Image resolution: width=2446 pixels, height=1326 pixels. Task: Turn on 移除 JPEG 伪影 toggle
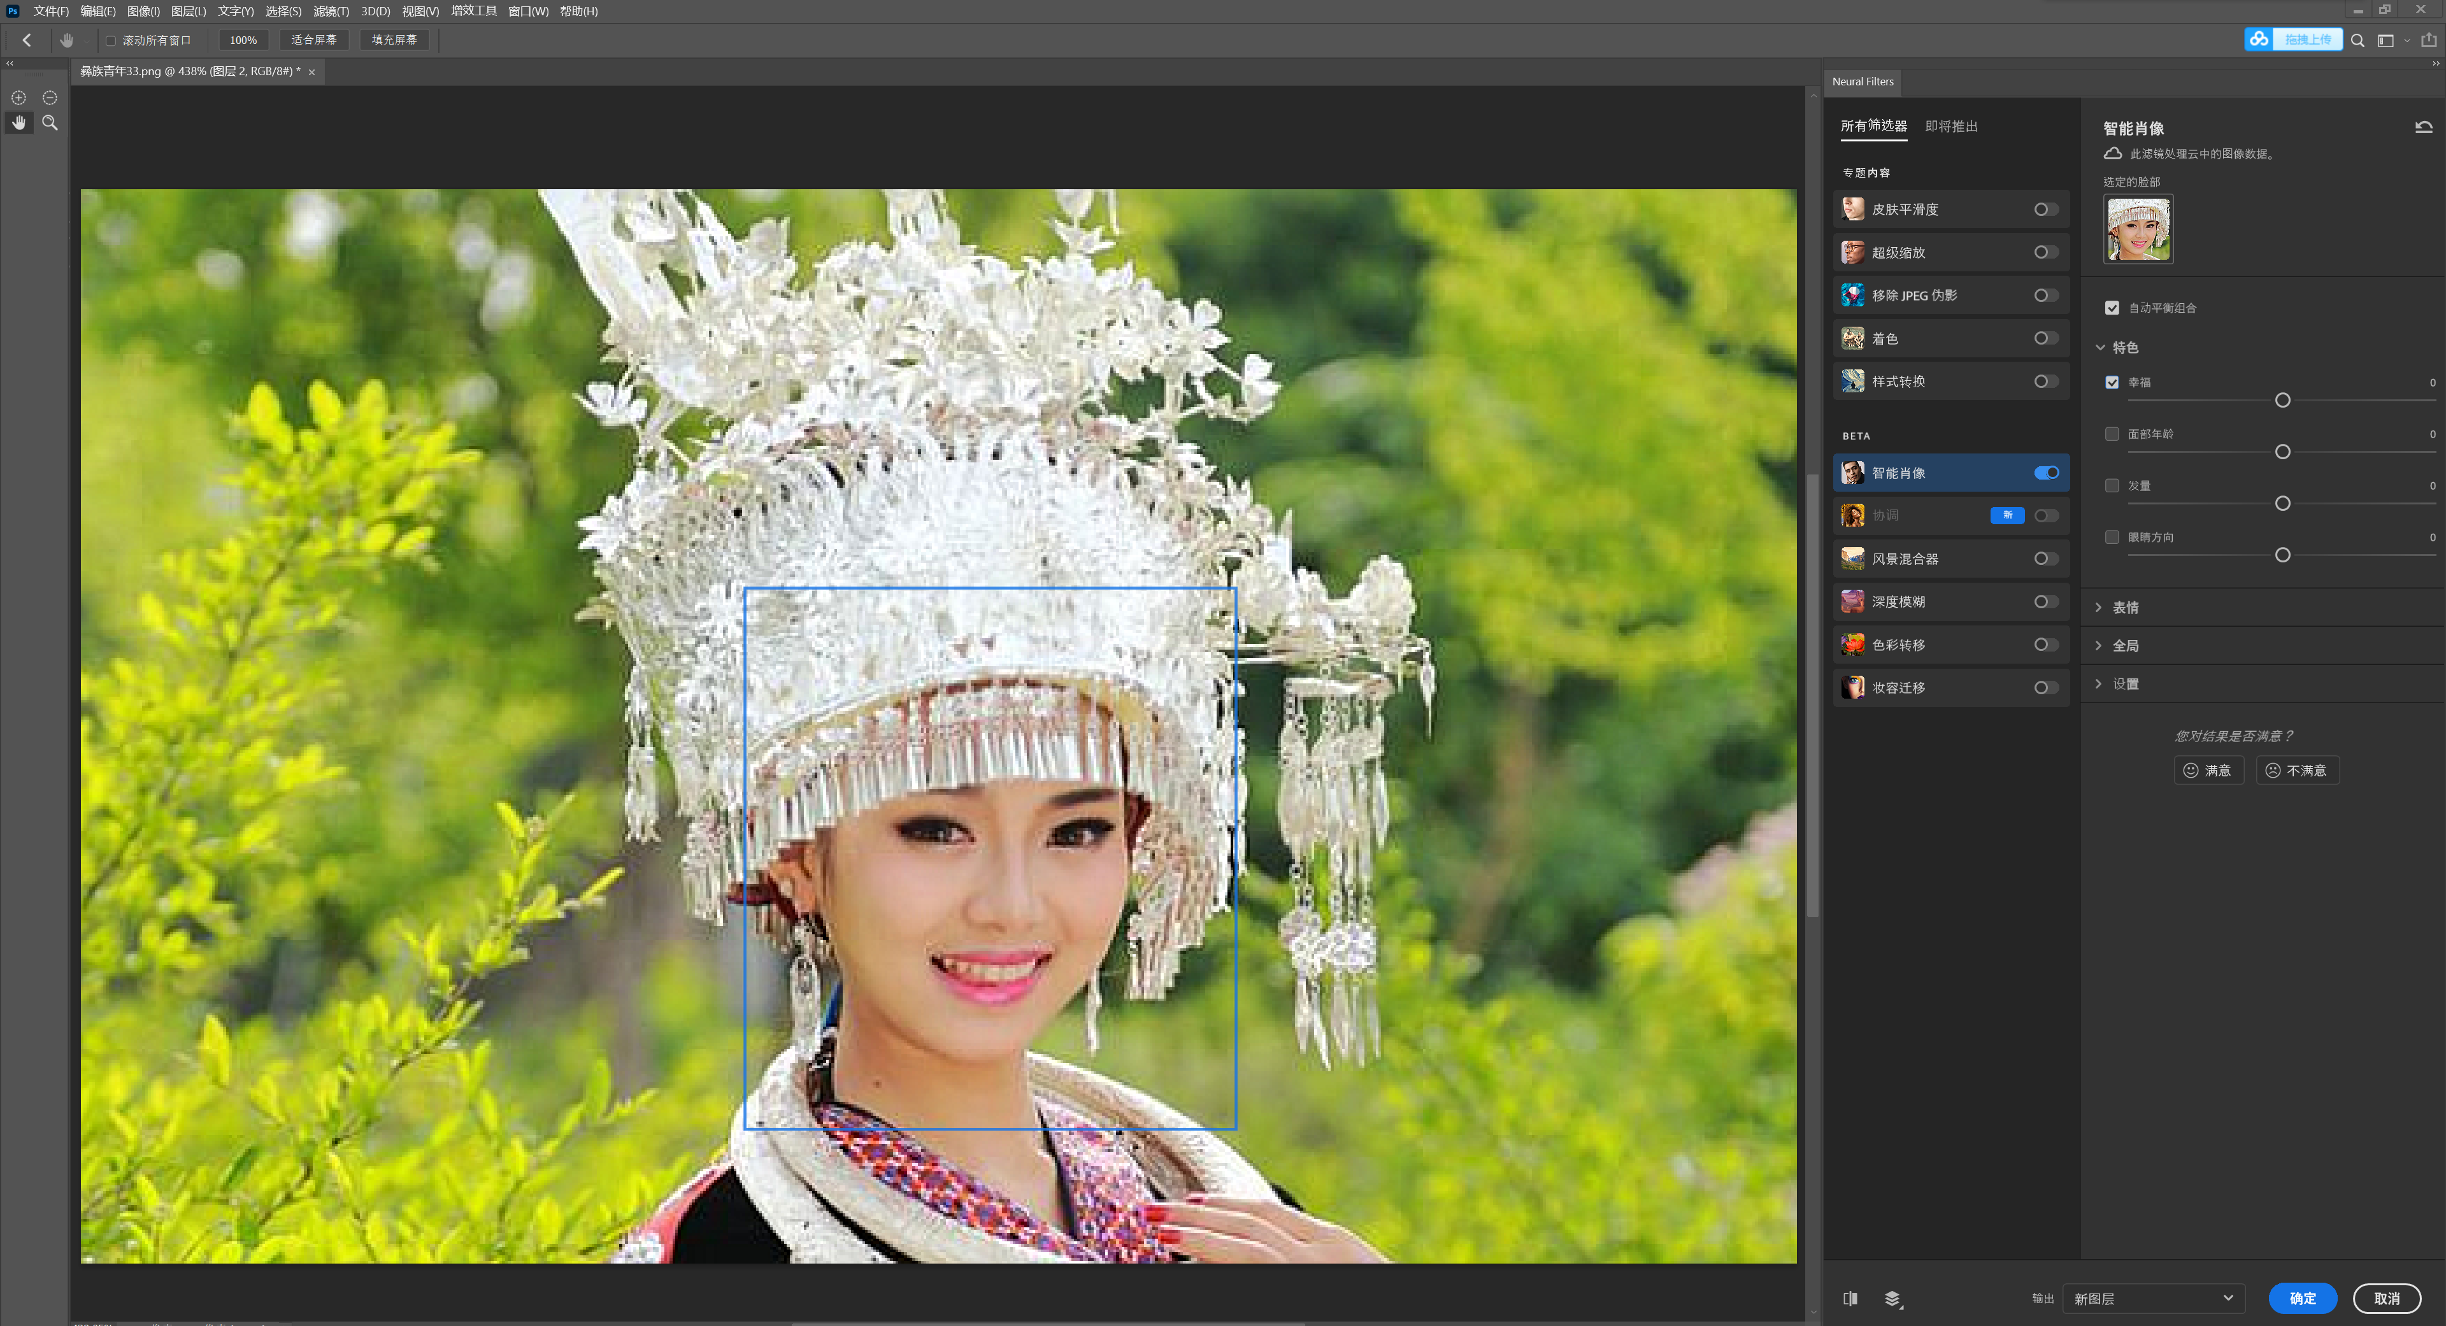(x=2046, y=295)
